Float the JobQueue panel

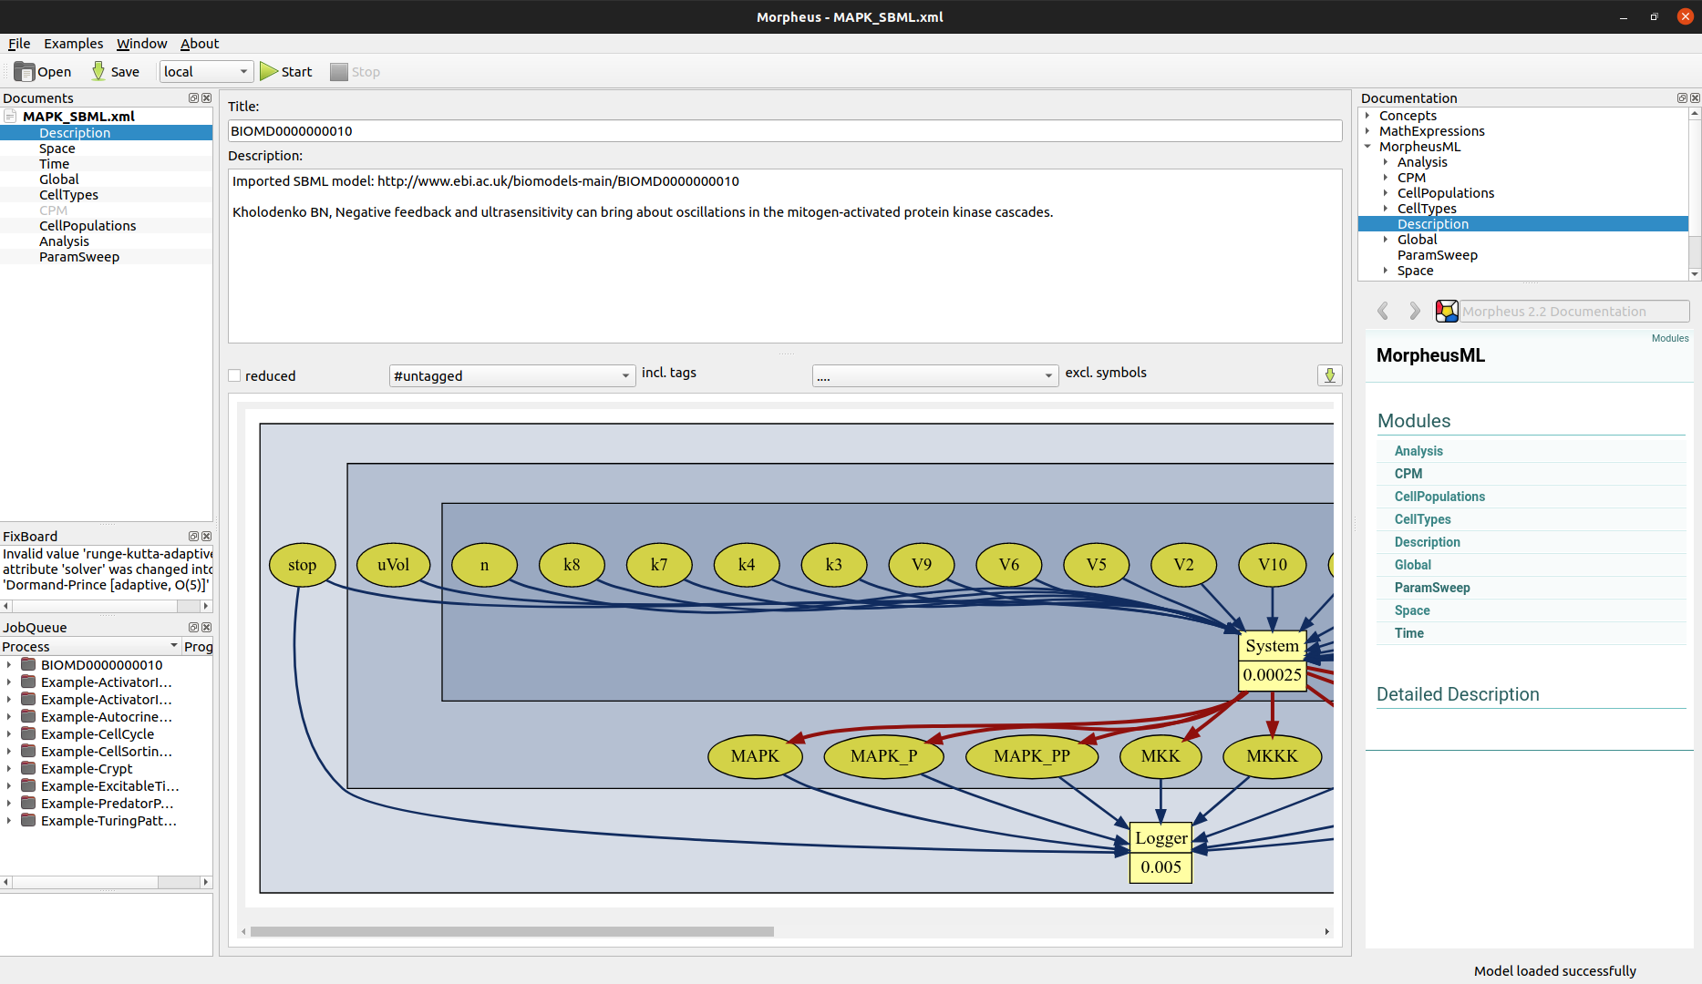point(193,628)
